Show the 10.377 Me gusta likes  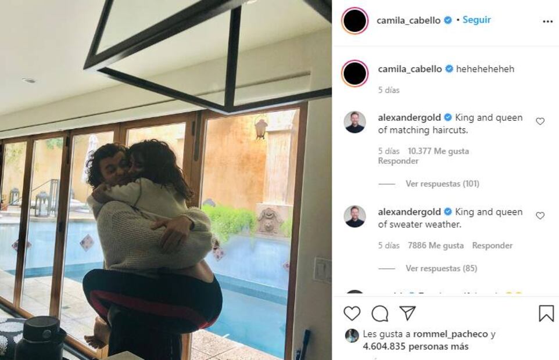pos(438,151)
